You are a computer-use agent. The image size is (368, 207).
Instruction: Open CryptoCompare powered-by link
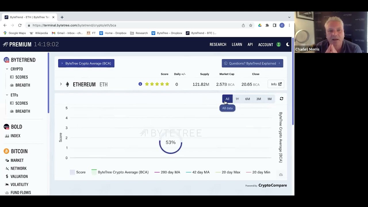click(x=273, y=185)
